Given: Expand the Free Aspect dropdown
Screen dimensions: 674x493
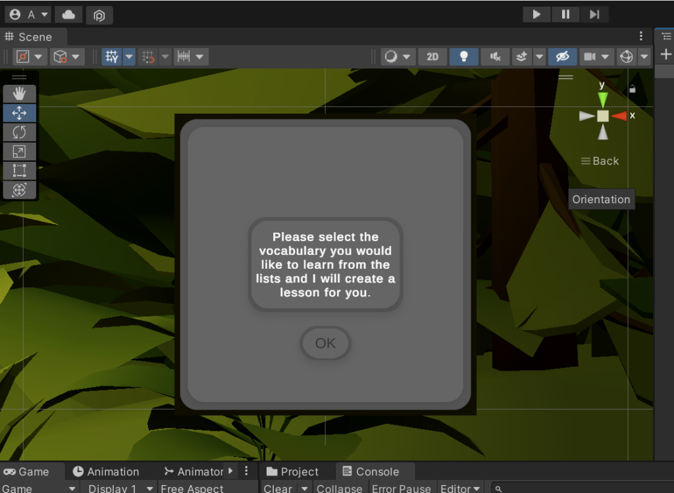Looking at the screenshot, I should pos(192,488).
